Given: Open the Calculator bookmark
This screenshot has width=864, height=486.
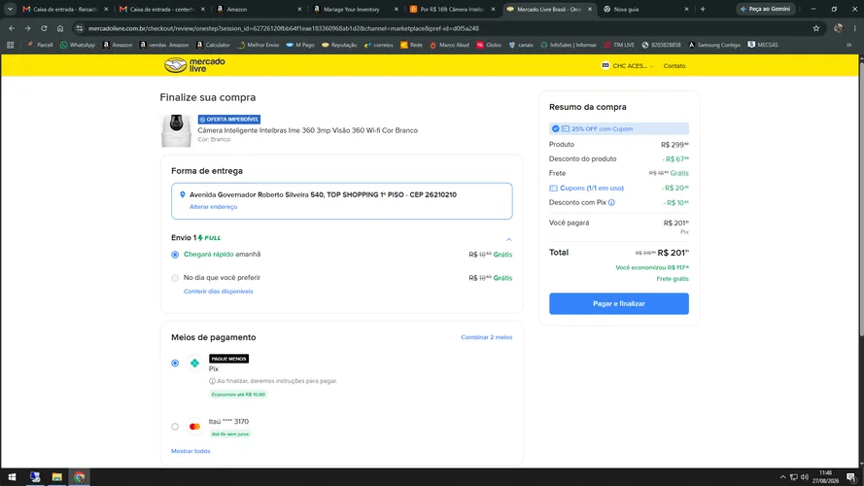Looking at the screenshot, I should (x=213, y=45).
